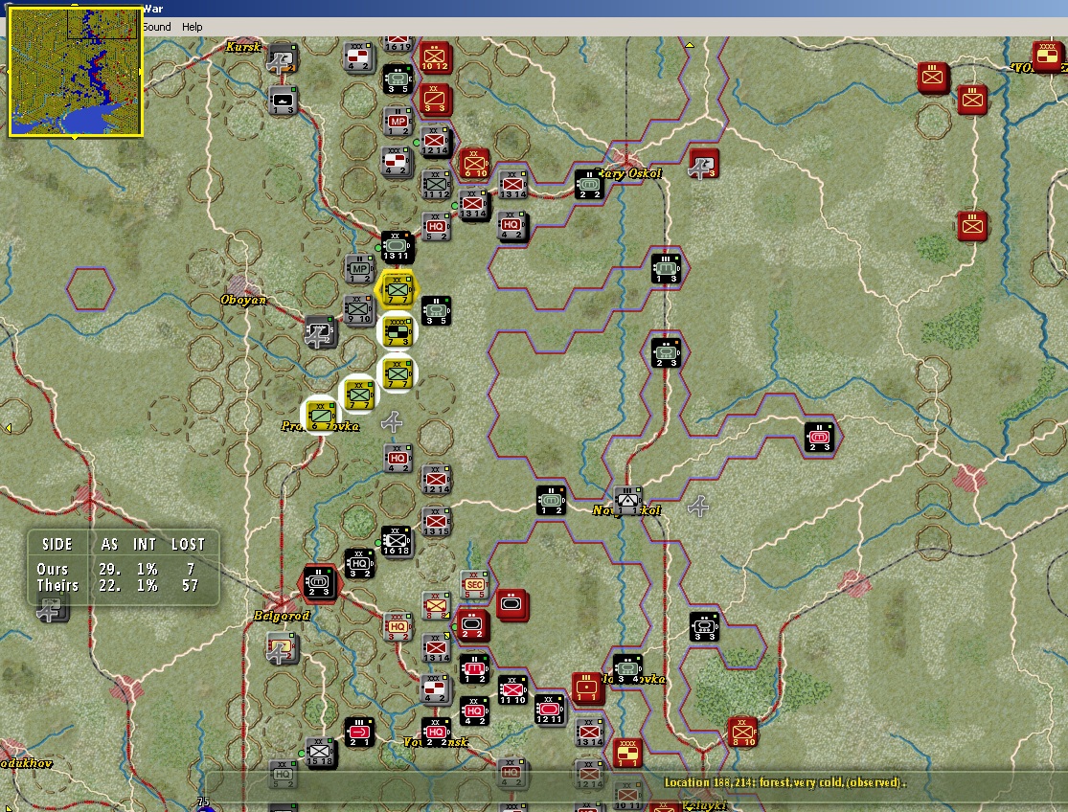The image size is (1068, 812).
Task: Select the gray infantry division rated 13 15
Action: pos(437,521)
